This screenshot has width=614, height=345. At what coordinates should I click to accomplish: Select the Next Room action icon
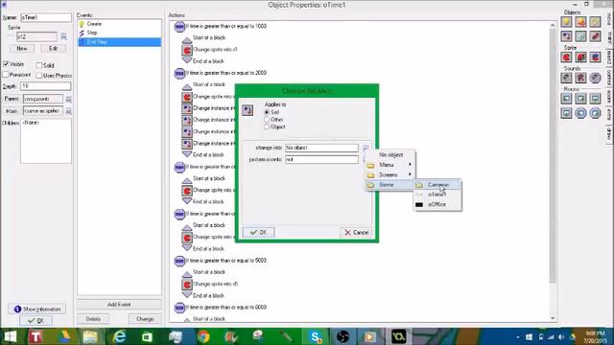pos(580,99)
